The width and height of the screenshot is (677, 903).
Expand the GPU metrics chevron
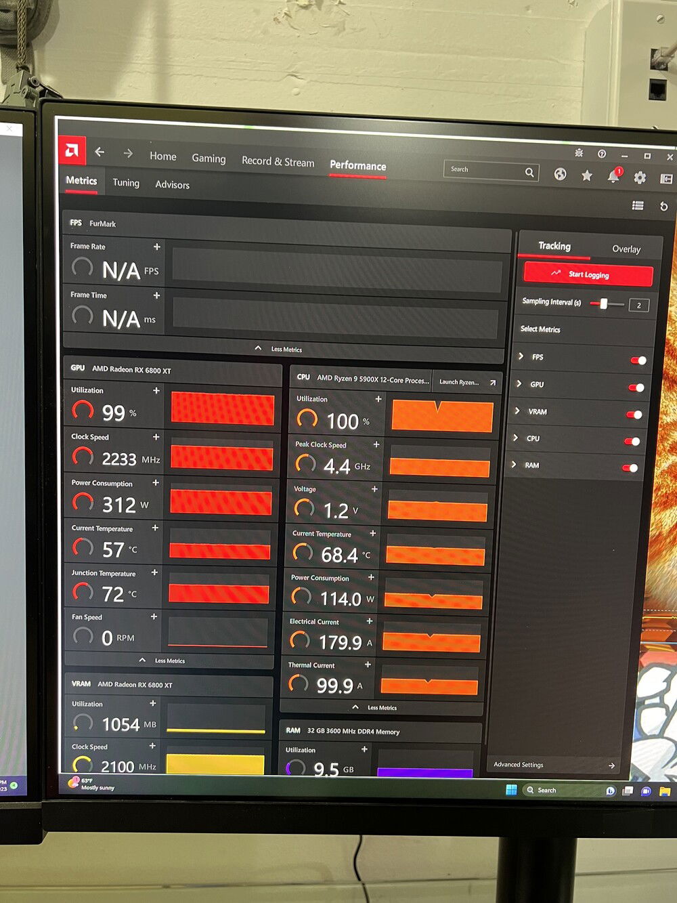pos(519,384)
